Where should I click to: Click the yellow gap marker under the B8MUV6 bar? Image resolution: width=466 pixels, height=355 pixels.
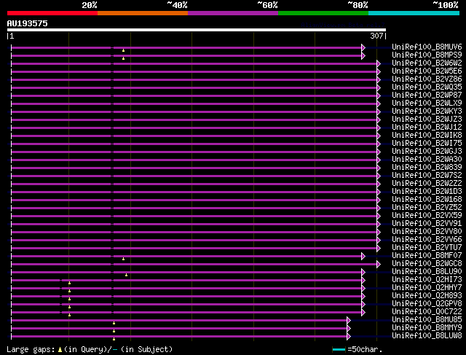click(123, 50)
